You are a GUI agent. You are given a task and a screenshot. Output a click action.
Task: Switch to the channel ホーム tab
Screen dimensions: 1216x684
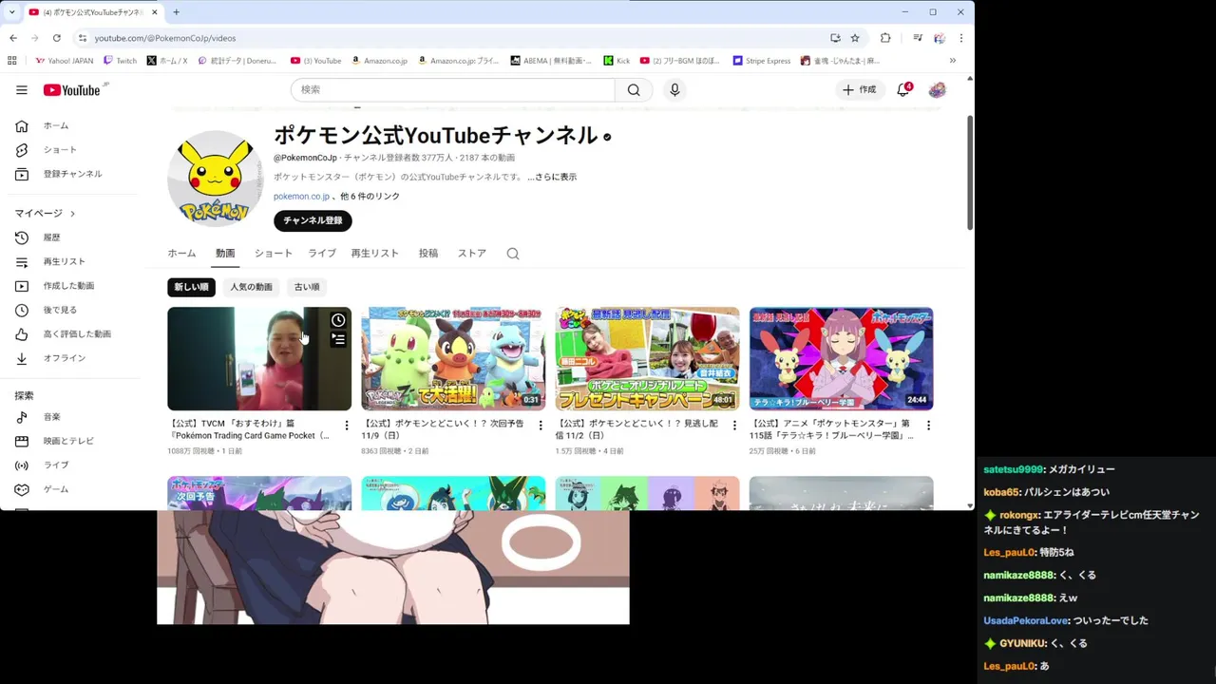click(181, 254)
